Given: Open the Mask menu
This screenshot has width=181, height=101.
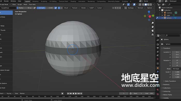Looking at the screenshot, I should click(25, 4).
